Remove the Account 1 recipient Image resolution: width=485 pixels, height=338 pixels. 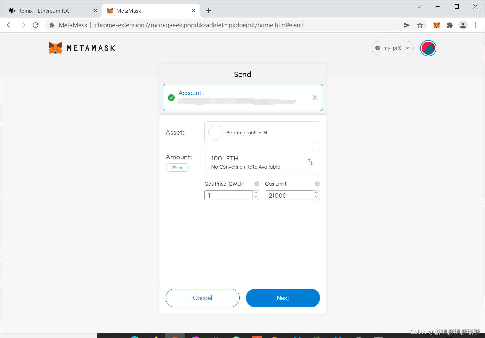click(315, 97)
